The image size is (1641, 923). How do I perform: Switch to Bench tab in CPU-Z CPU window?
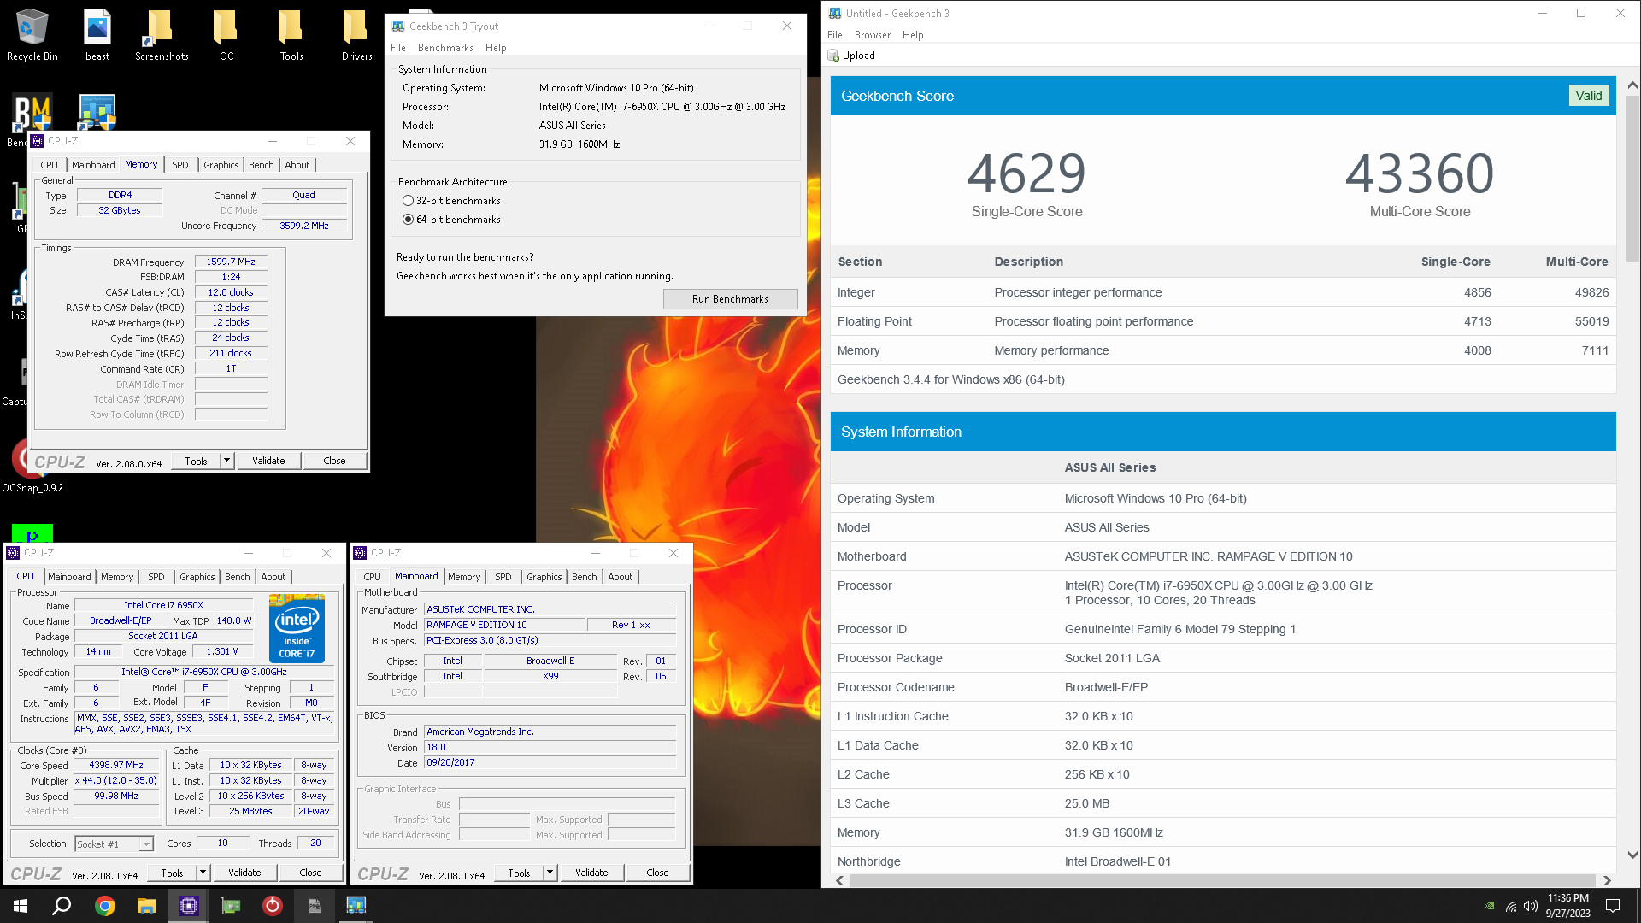(238, 577)
